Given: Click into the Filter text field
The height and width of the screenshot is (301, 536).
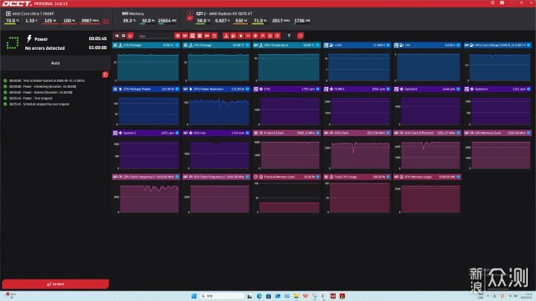Looking at the screenshot, I should point(154,36).
